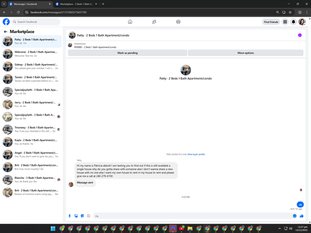
Task: Expand the tab search dropdown in Chrome
Action: coord(4,4)
